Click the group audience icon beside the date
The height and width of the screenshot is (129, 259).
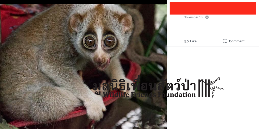pyautogui.click(x=207, y=17)
